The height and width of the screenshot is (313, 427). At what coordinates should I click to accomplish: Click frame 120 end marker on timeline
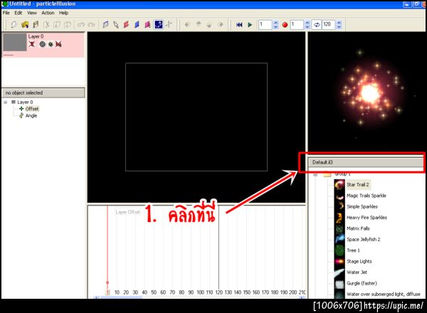218,292
